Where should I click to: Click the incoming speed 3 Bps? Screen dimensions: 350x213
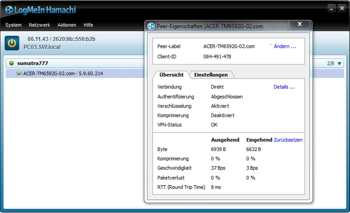click(252, 168)
